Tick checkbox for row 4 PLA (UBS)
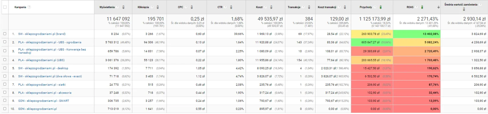 [x=5, y=60]
